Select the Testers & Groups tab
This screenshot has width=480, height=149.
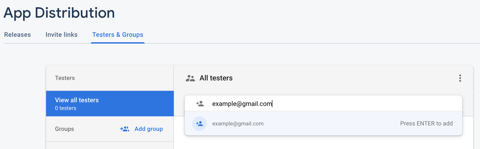coord(118,35)
